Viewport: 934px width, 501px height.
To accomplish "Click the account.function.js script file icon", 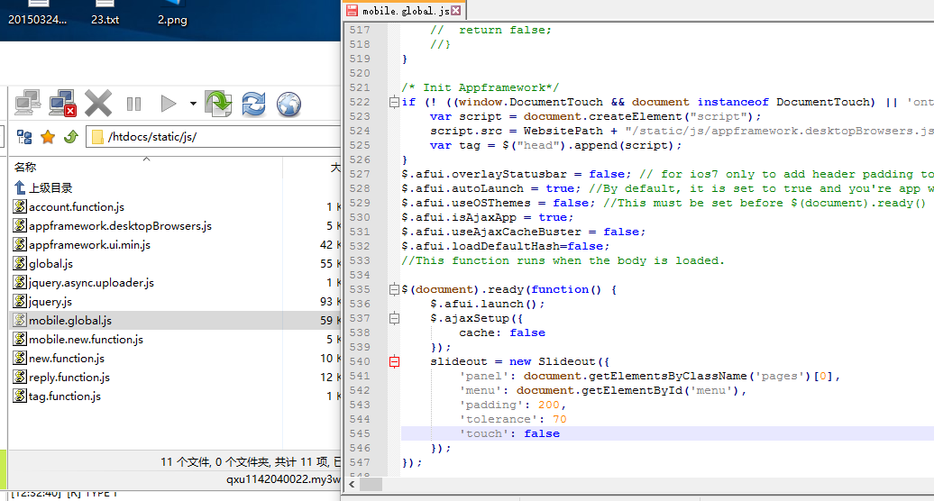I will (20, 207).
